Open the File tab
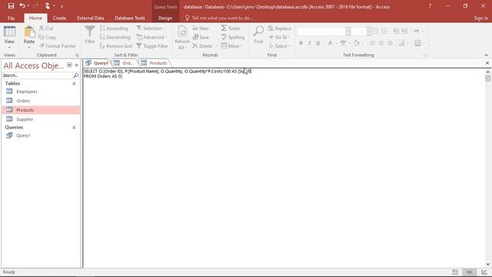 (x=11, y=18)
